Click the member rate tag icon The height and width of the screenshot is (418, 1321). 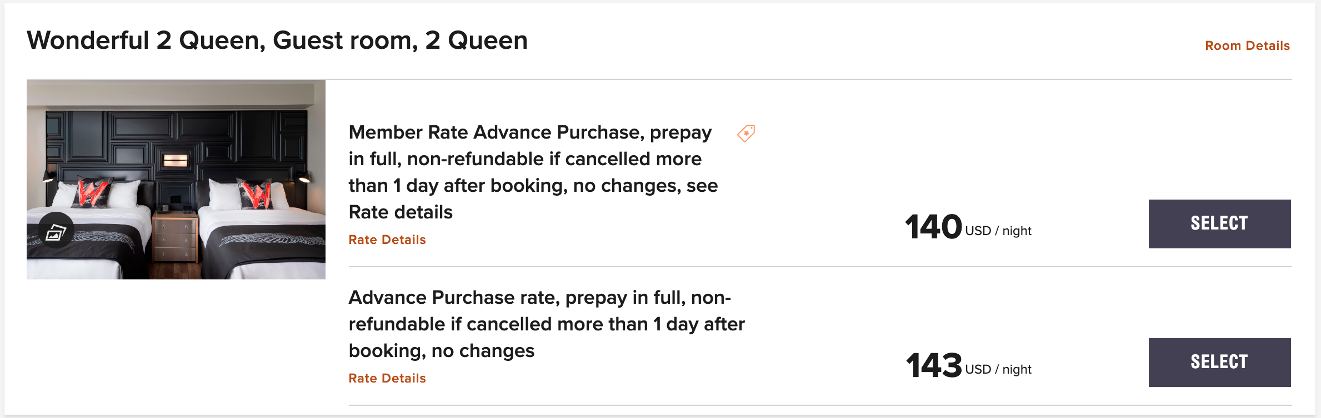[746, 133]
